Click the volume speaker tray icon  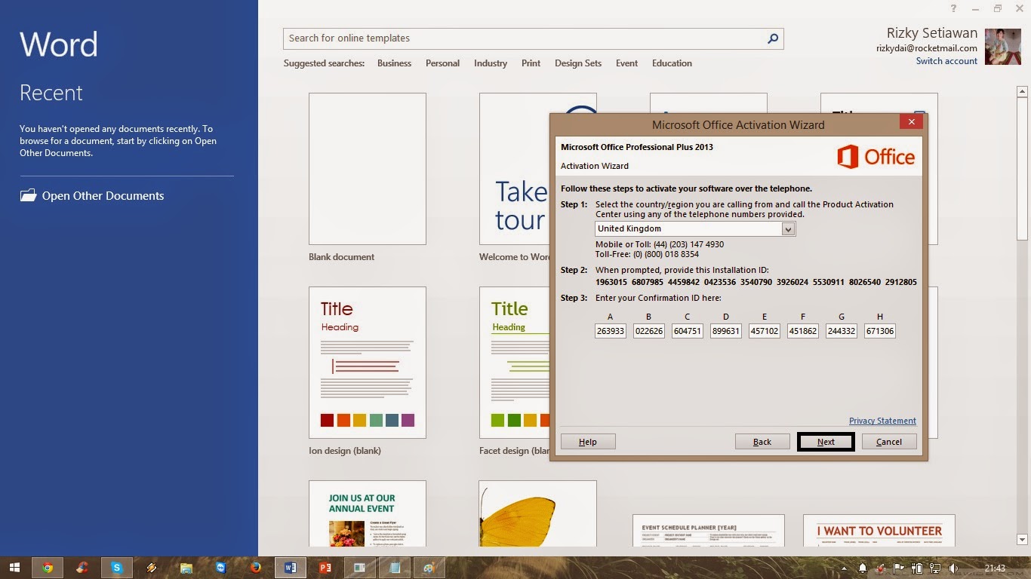click(954, 568)
